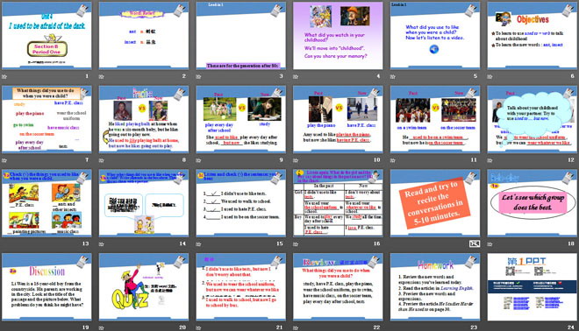
Task: Play animation star beneath slide 20
Action: coord(101,327)
